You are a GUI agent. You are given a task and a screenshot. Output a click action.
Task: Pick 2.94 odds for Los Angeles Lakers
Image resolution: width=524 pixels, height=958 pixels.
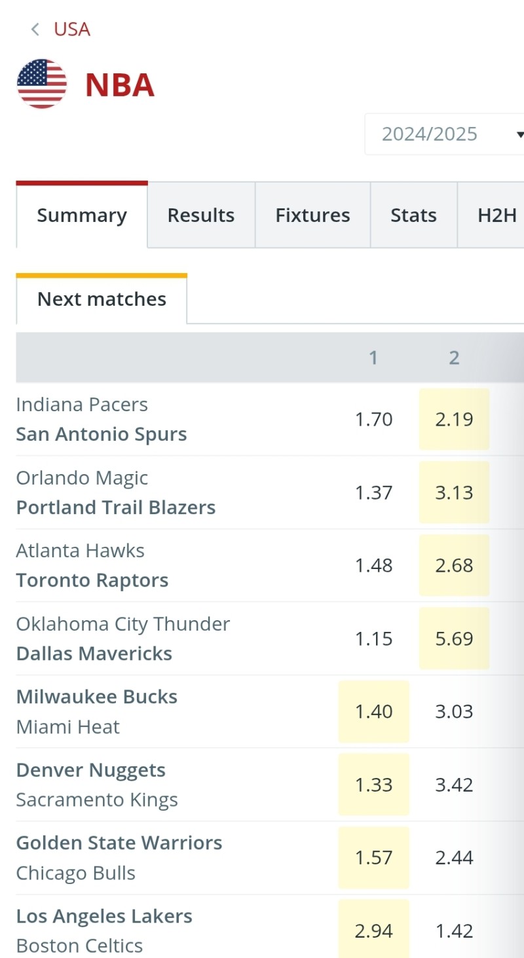(373, 930)
